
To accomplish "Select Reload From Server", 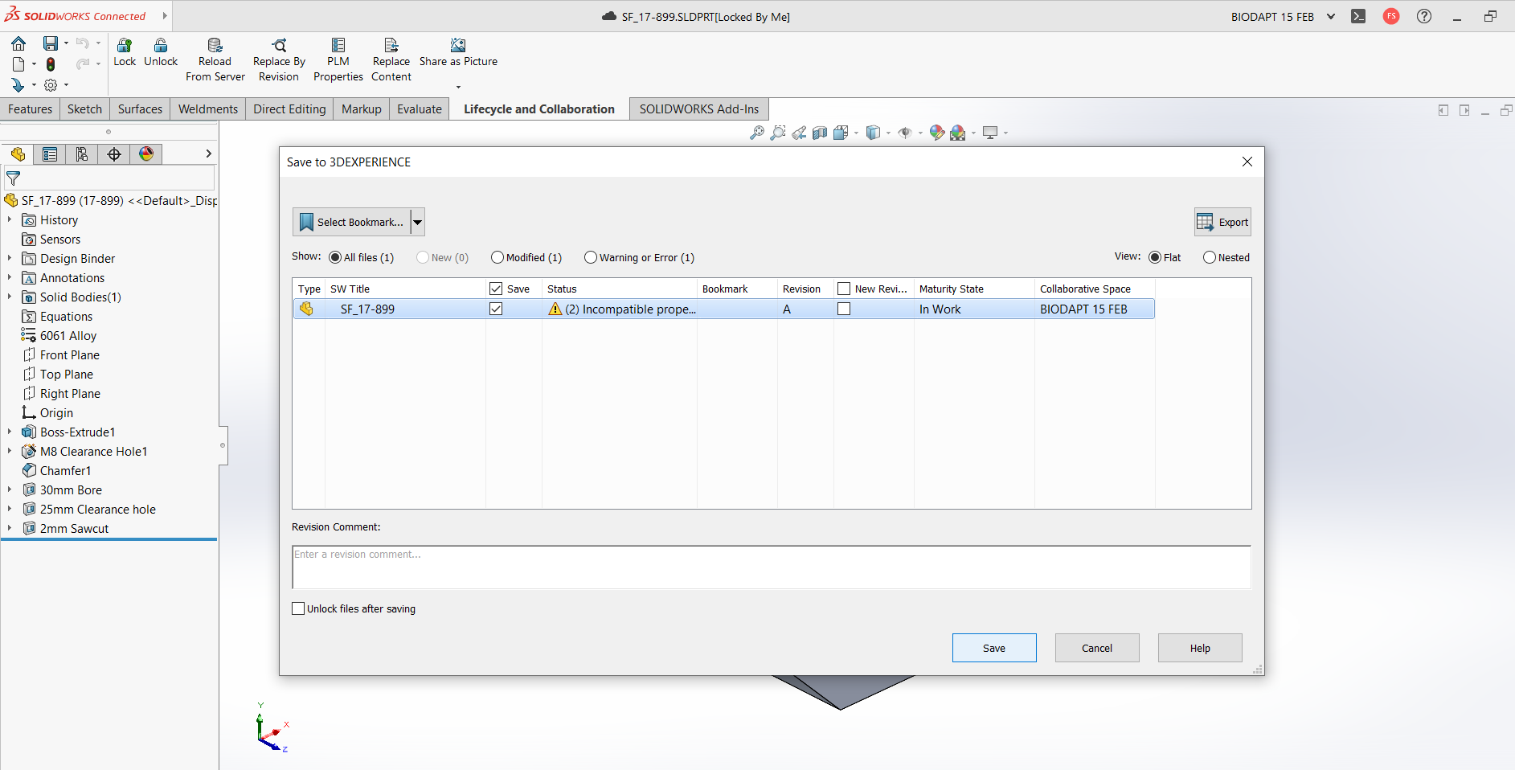I will click(215, 59).
